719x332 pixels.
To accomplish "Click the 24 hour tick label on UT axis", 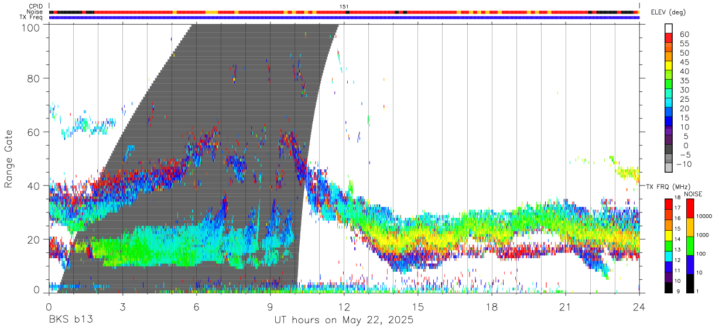I will point(639,307).
